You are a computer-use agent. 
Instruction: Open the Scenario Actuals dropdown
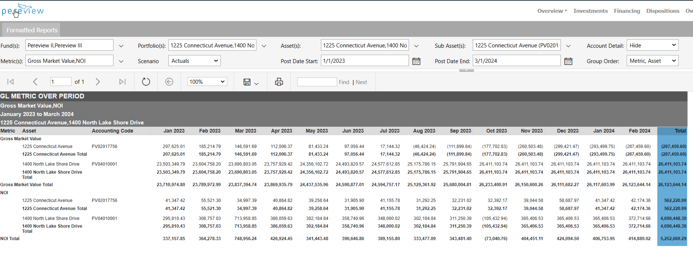click(194, 61)
